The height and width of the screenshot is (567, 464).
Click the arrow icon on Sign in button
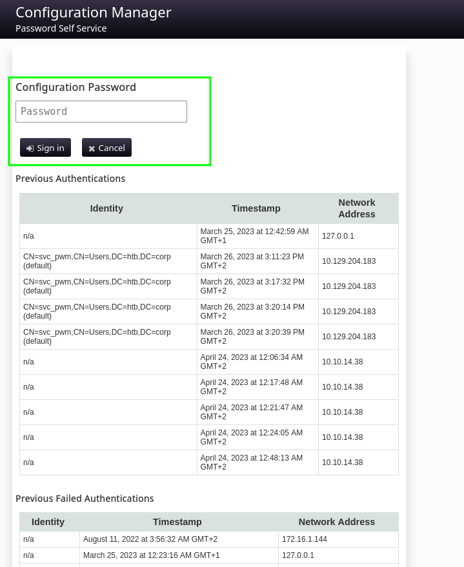(30, 148)
